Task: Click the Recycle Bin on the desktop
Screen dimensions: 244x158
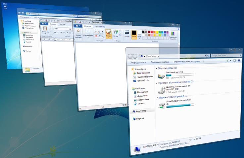Action: 5,6
